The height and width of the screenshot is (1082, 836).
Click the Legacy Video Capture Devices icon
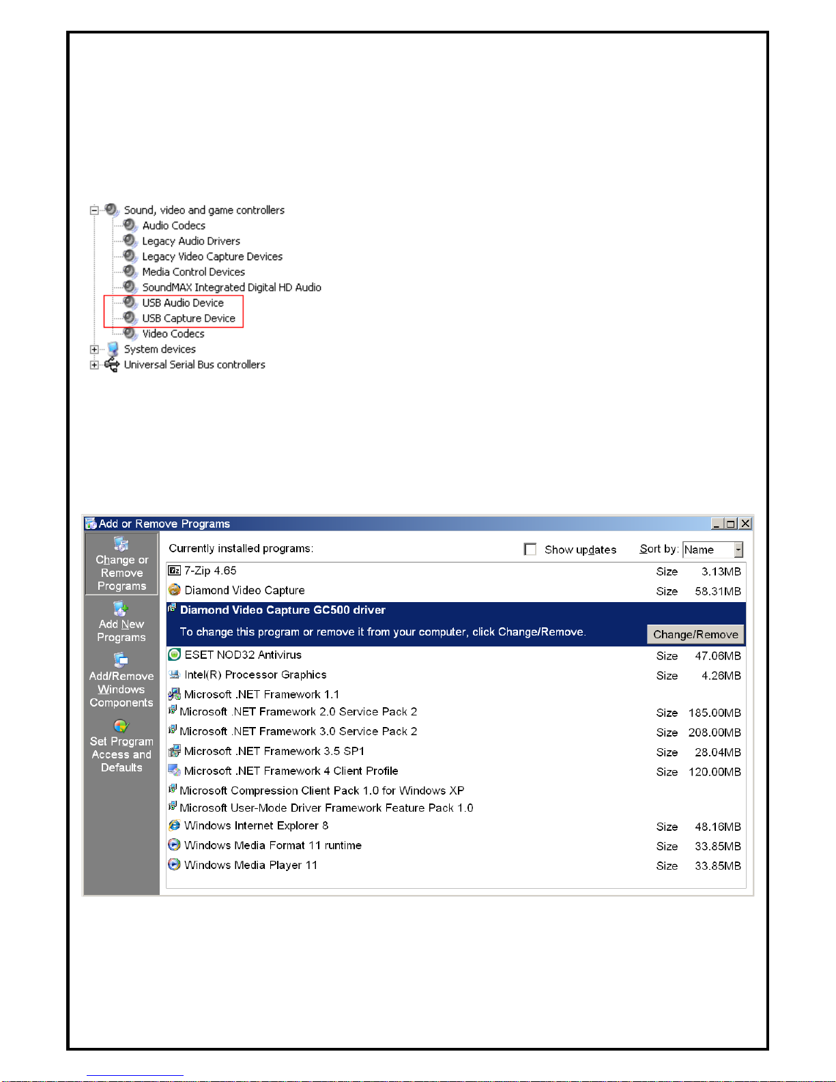point(130,256)
